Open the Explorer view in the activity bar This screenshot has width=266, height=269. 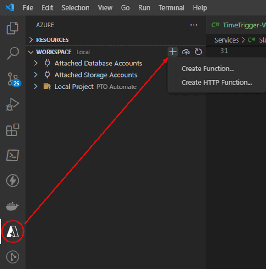click(12, 28)
